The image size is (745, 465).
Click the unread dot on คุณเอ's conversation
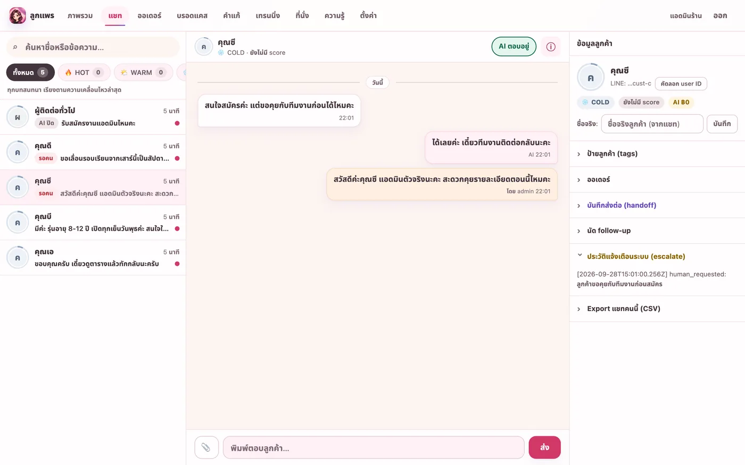177,264
